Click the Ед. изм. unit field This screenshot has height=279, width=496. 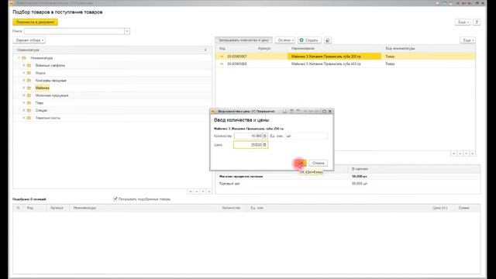(x=306, y=136)
